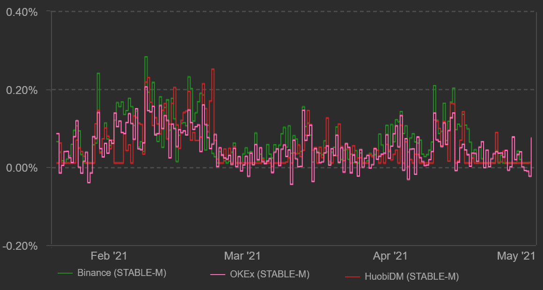Click the green Binance spike in early February
Screen dimensions: 543x290
pos(98,73)
